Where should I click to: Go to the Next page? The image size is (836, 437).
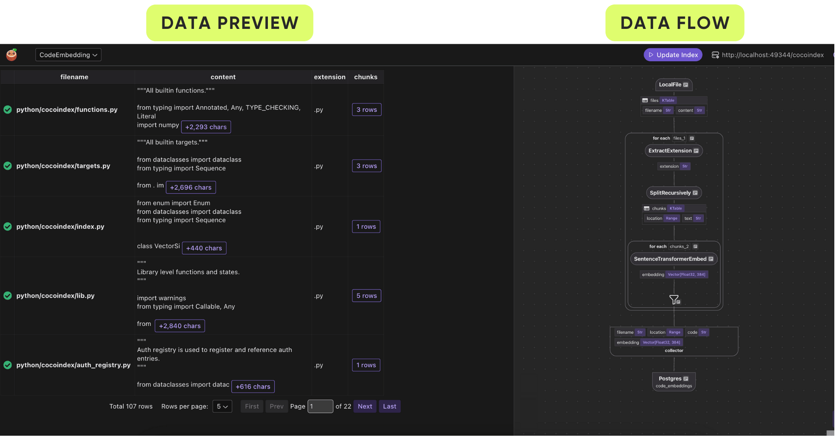pos(365,406)
